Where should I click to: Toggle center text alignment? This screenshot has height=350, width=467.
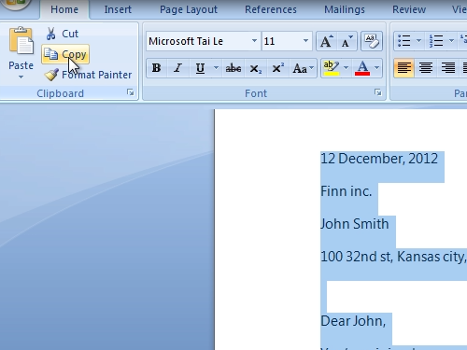pyautogui.click(x=426, y=68)
